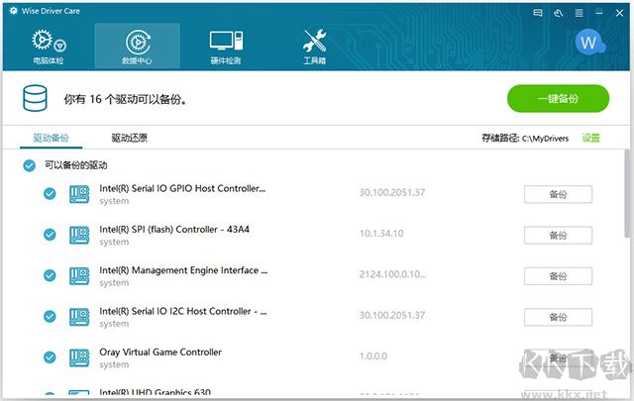Click the database backup icon beside the driver count
The width and height of the screenshot is (634, 401).
pos(36,98)
